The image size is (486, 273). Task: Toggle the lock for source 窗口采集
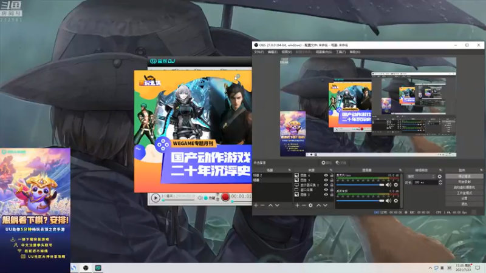(332, 190)
